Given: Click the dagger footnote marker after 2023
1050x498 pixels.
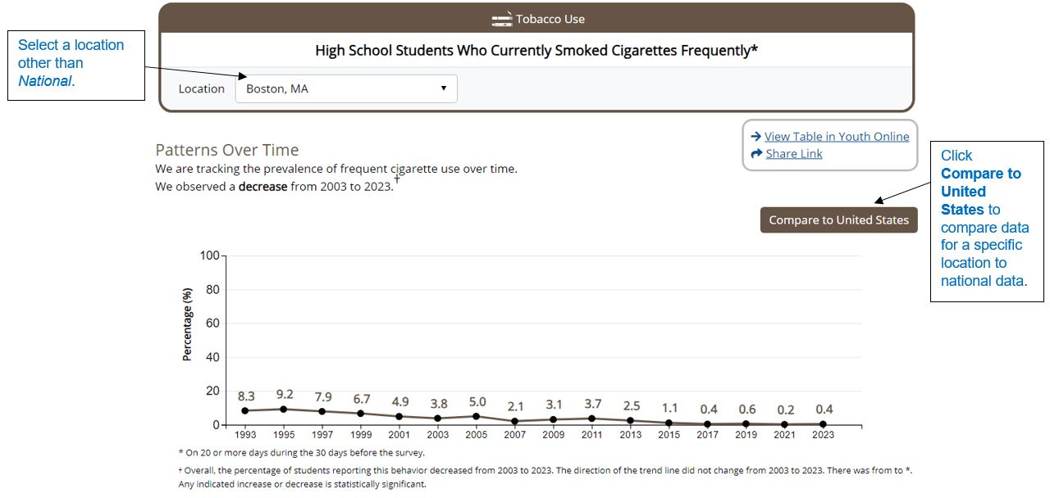Looking at the screenshot, I should (397, 178).
